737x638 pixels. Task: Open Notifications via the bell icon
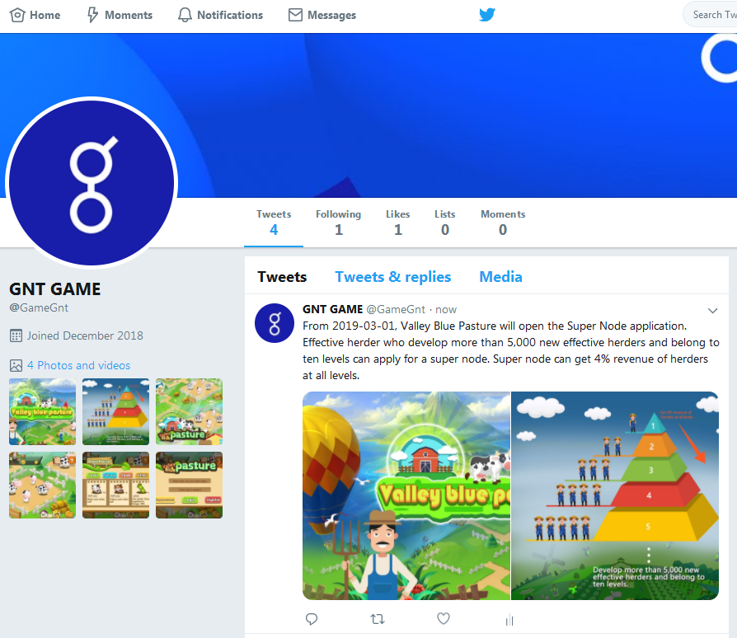(x=185, y=15)
